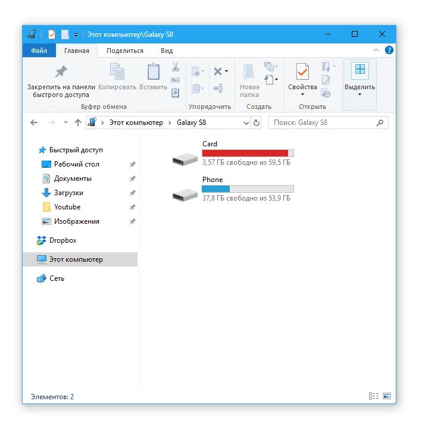Click the Move to icon in Упорядочить
The image size is (422, 426).
coord(196,72)
